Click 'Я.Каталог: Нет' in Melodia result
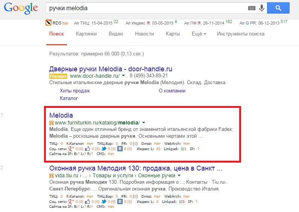299x212 pixels. coord(79,143)
